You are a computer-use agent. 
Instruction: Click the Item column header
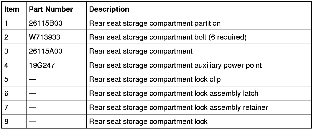tap(12, 9)
